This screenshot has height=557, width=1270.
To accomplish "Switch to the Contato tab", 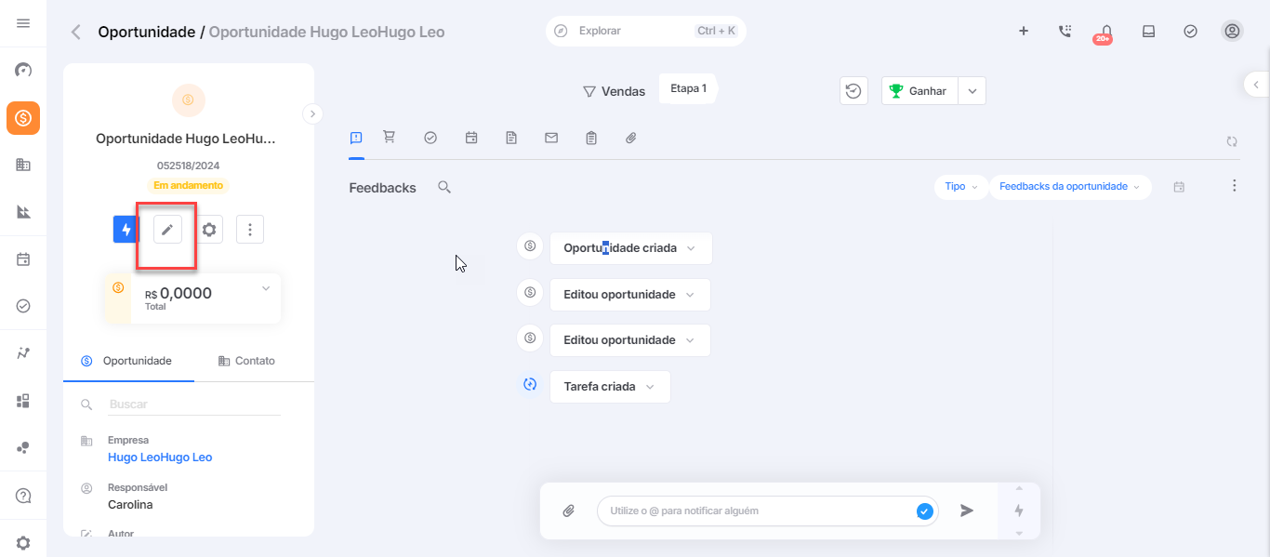I will coord(246,361).
